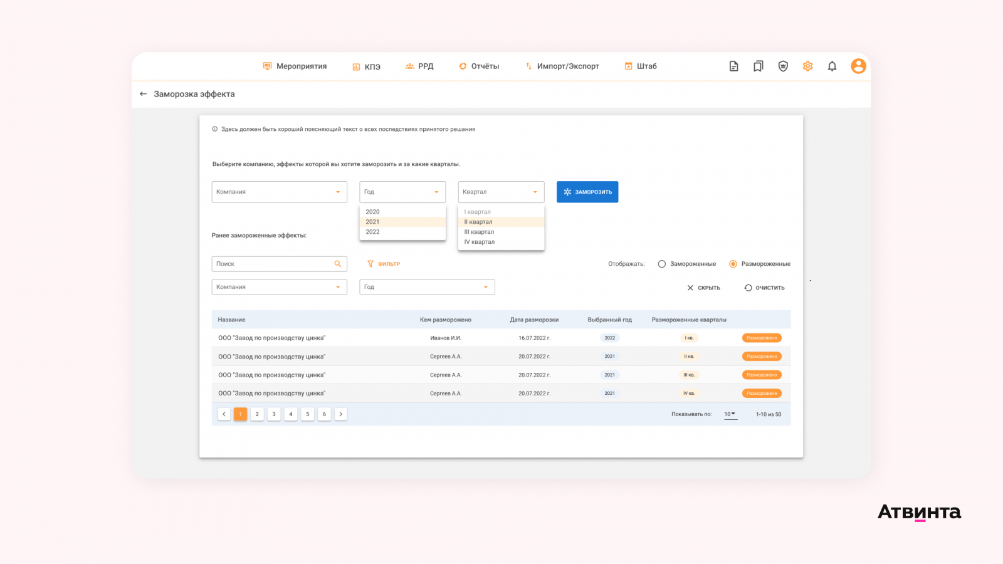This screenshot has width=1003, height=564.
Task: Click the search magnifier icon in Поиск field
Action: point(337,264)
